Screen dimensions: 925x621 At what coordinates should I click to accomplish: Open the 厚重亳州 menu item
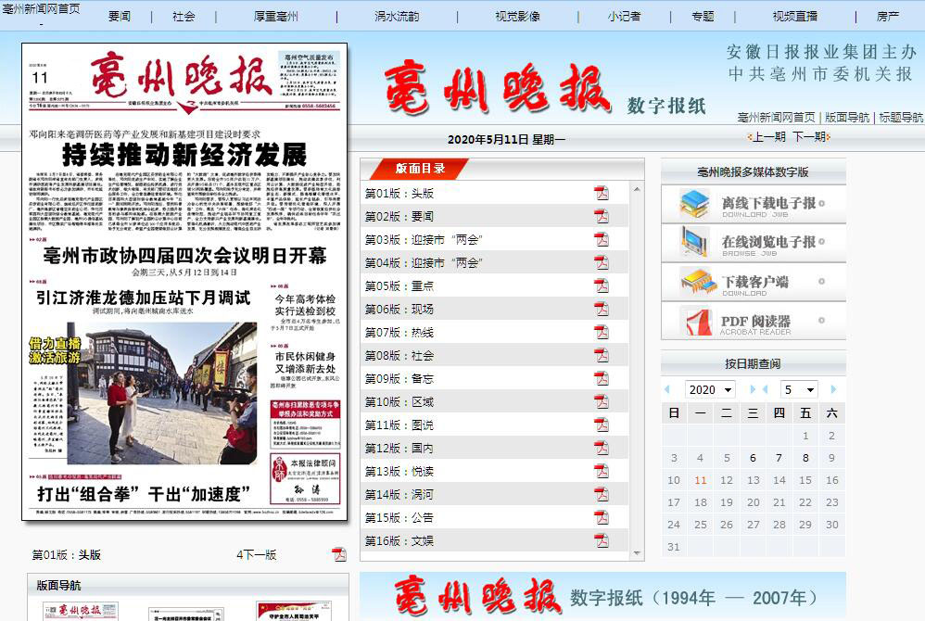pyautogui.click(x=275, y=16)
